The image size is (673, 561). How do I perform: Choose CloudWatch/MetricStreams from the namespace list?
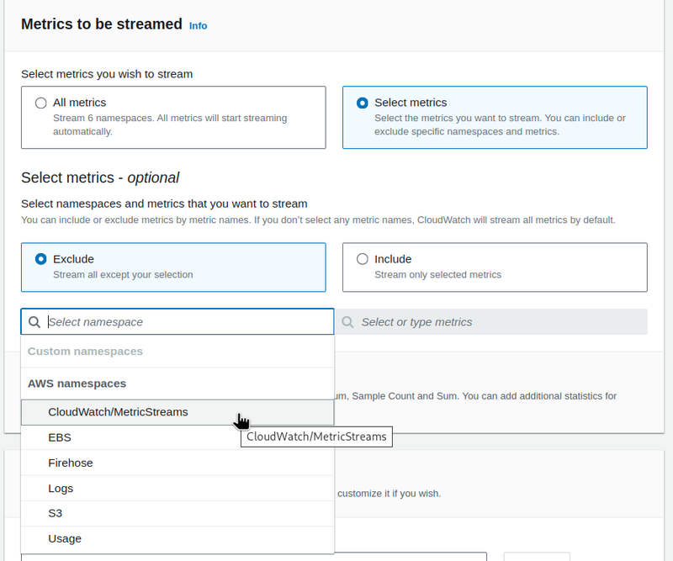pyautogui.click(x=178, y=412)
